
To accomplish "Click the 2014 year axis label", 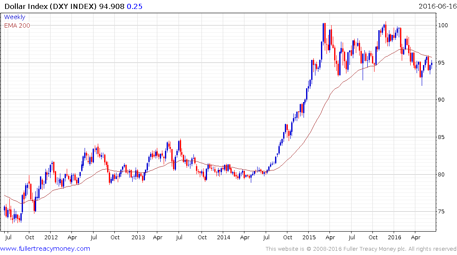I will [224, 237].
